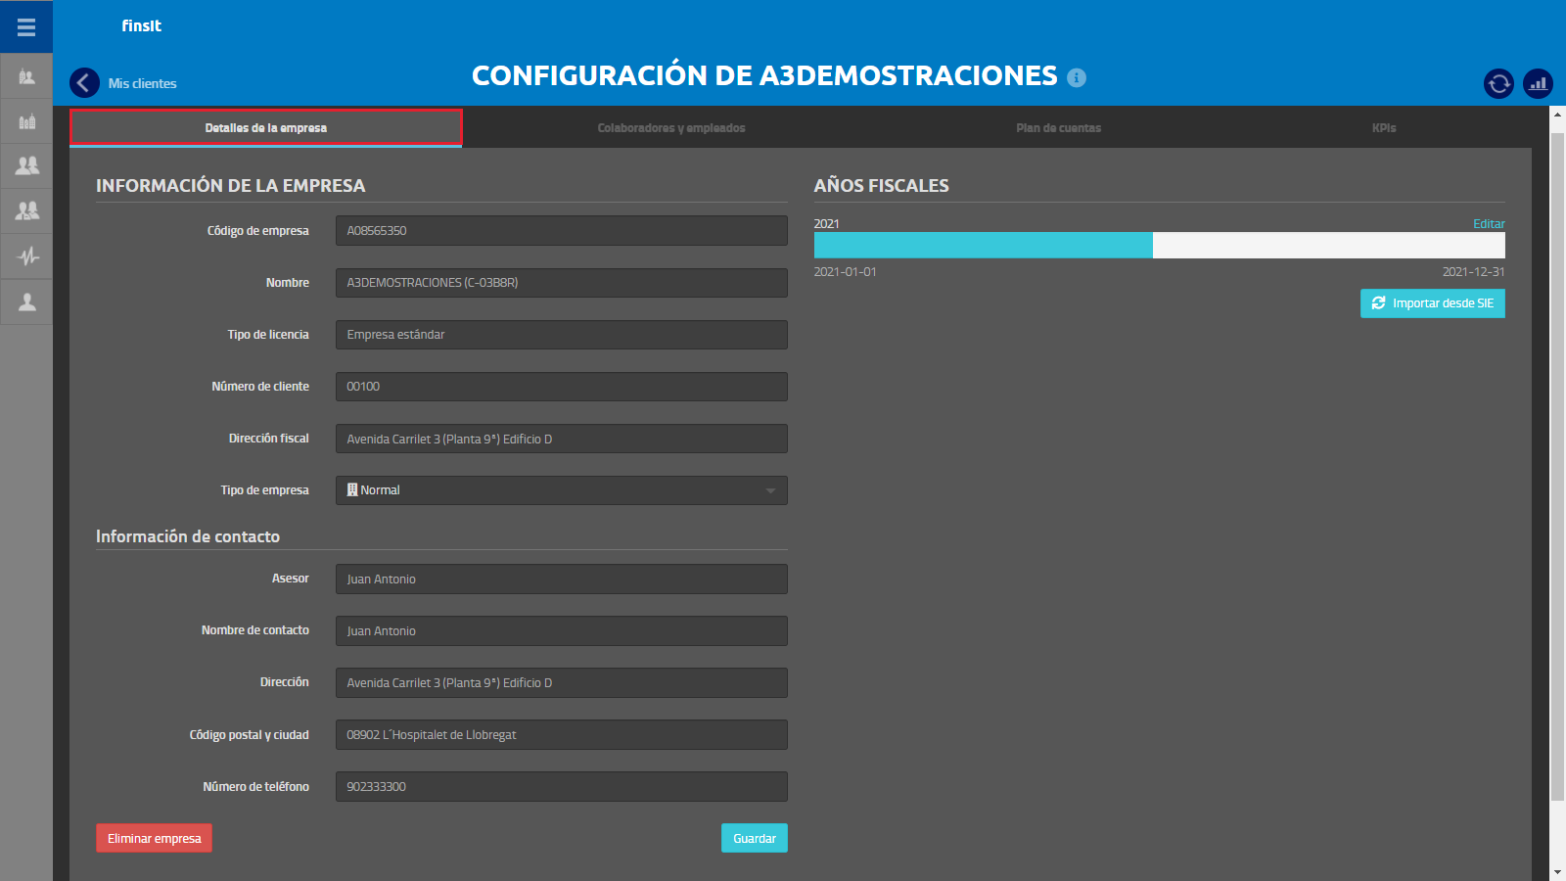1566x881 pixels.
Task: Save changes with the Guardar button
Action: (755, 838)
